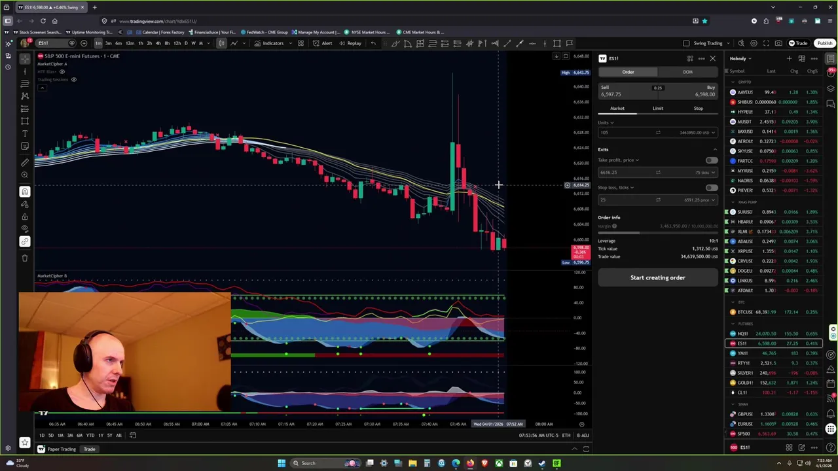Open the Indicator templates icon
This screenshot has width=838, height=471.
[301, 43]
